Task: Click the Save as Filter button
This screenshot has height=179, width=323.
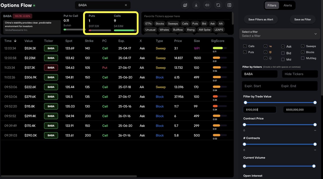Action: point(303,19)
